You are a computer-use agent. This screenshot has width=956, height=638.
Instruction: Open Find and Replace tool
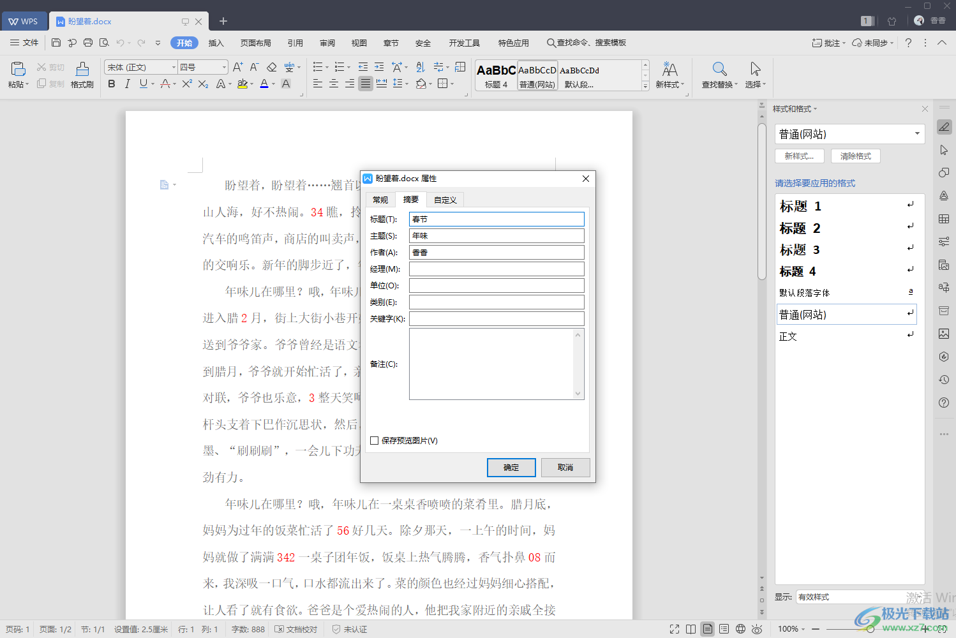coord(719,75)
